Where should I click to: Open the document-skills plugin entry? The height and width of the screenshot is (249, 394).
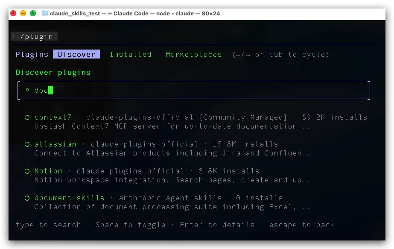click(69, 198)
